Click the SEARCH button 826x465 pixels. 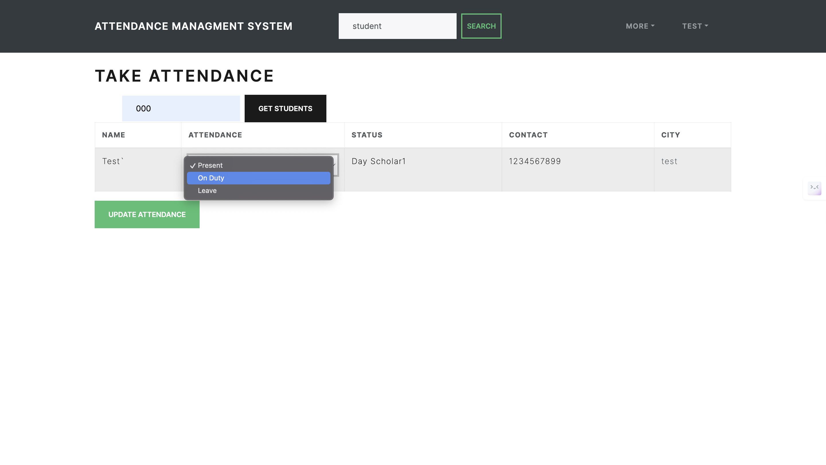coord(481,26)
